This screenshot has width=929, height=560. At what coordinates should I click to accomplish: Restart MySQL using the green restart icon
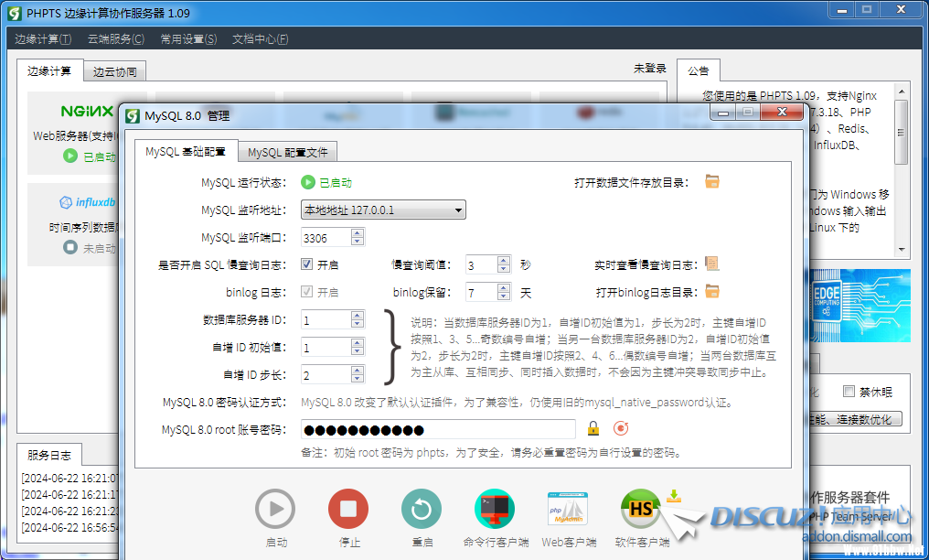point(422,509)
